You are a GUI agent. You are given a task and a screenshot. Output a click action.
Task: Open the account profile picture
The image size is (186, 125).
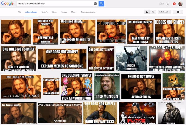[180, 4]
